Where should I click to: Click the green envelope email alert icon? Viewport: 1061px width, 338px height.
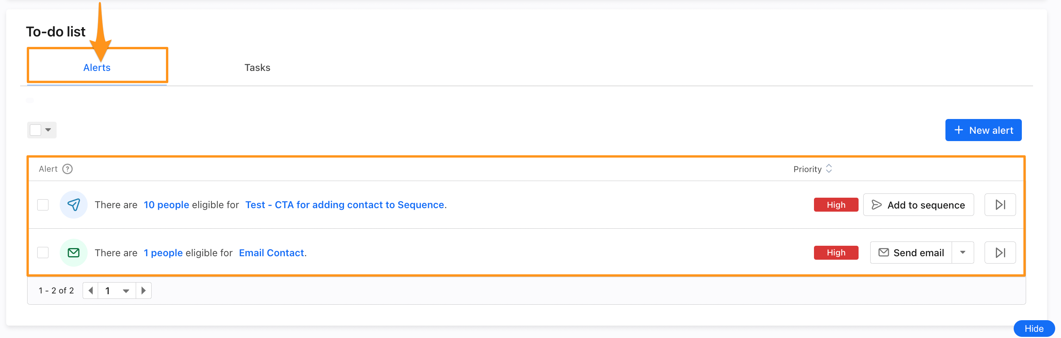[74, 252]
